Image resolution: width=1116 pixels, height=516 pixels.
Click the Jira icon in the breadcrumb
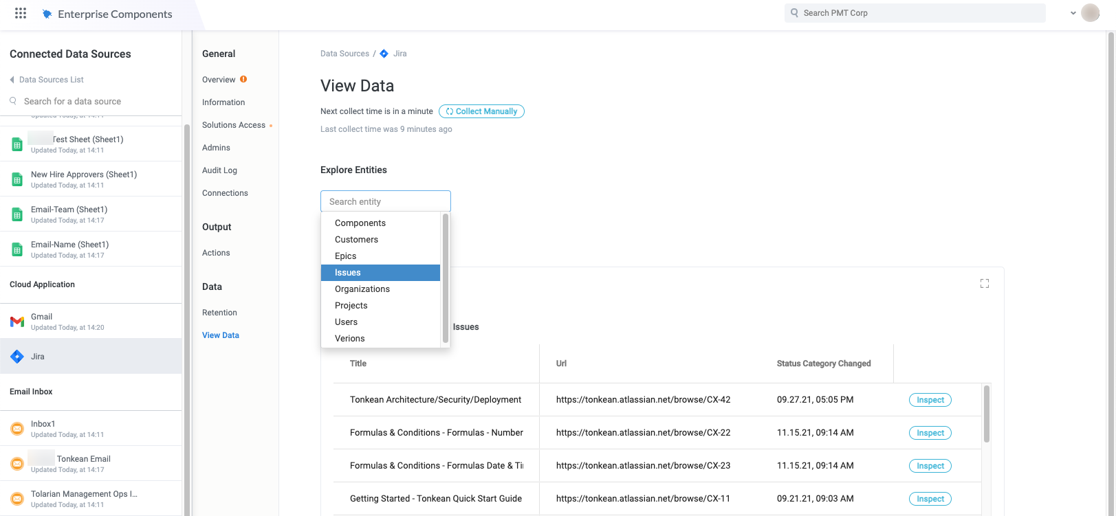(x=384, y=54)
